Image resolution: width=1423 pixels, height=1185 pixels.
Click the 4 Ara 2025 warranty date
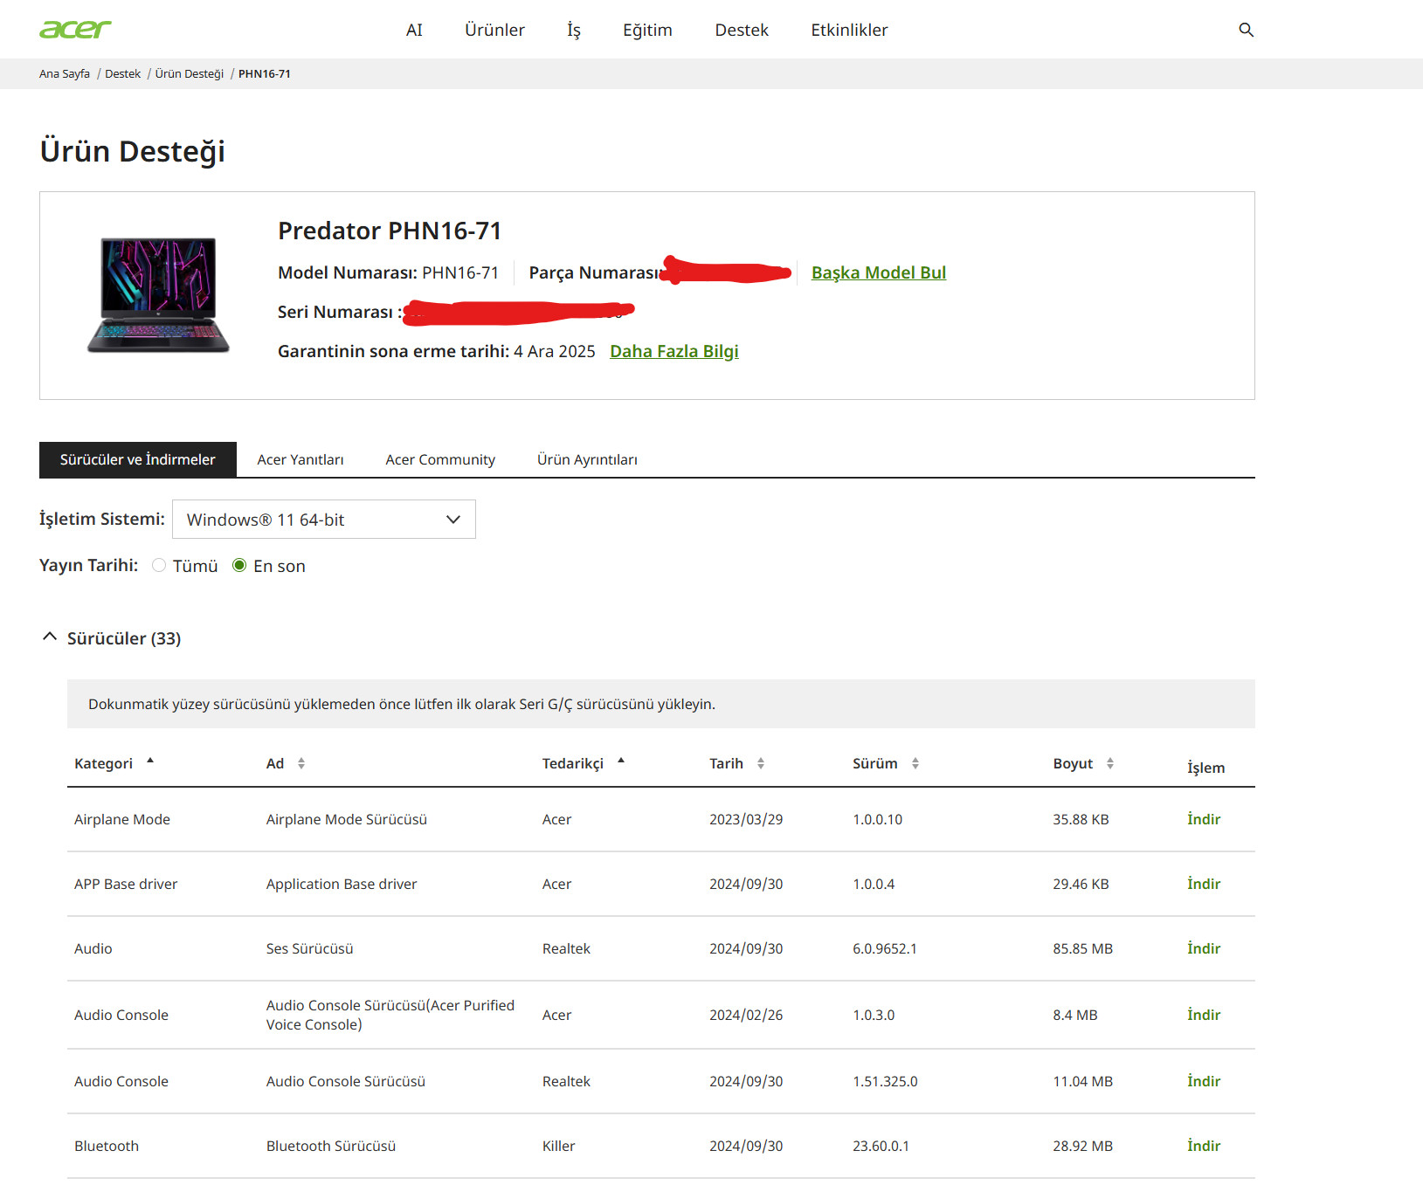tap(555, 351)
